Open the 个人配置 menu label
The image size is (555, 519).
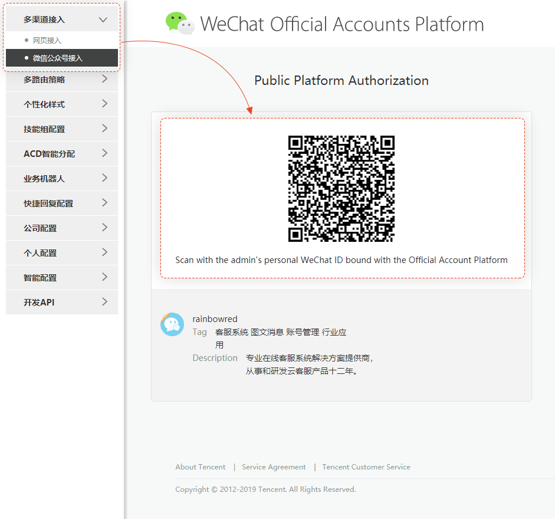point(40,253)
